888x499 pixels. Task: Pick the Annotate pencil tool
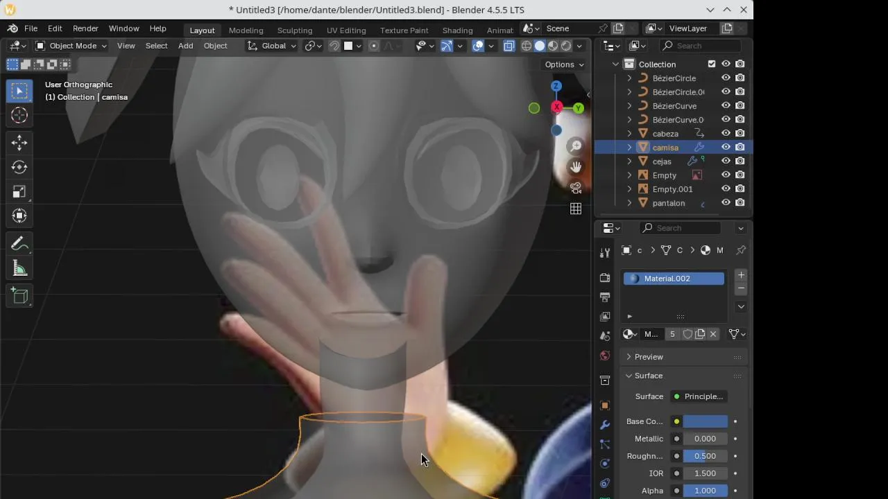(x=19, y=243)
